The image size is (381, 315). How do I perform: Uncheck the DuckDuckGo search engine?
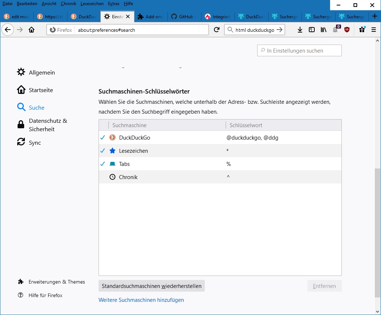103,138
